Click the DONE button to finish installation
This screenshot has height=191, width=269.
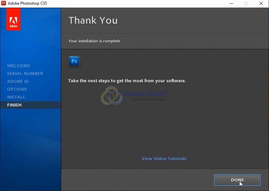pos(237,180)
